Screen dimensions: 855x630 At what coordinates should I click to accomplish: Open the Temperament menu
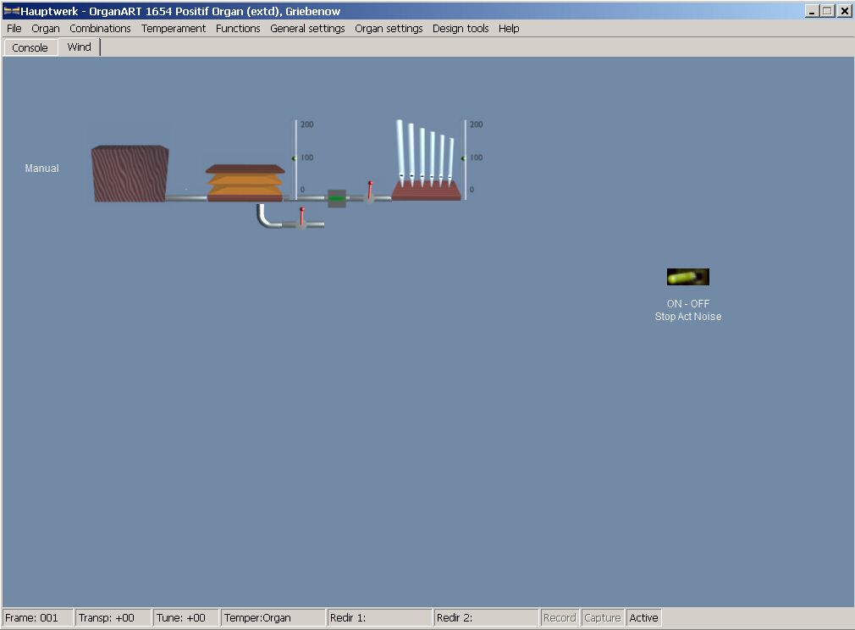(x=174, y=28)
